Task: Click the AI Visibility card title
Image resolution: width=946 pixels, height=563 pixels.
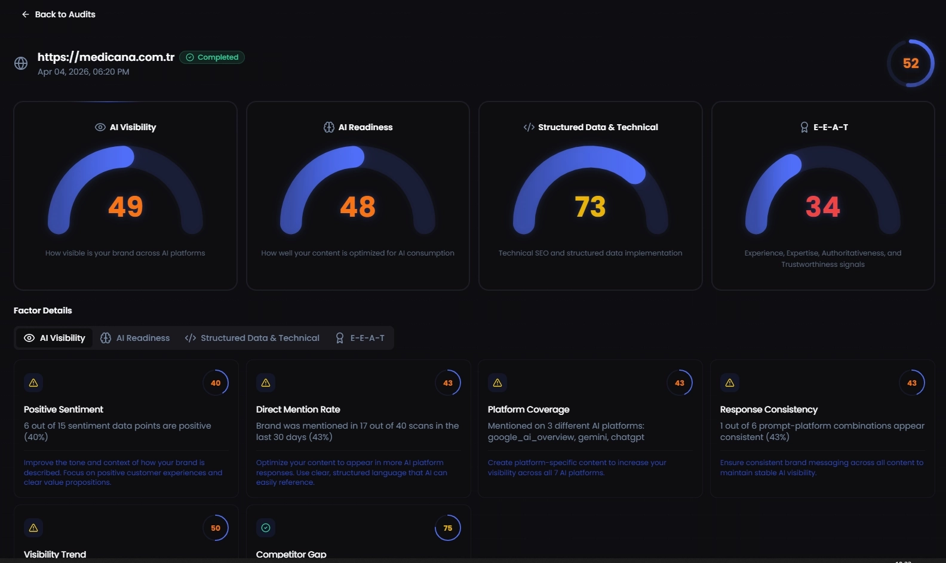Action: click(x=133, y=127)
